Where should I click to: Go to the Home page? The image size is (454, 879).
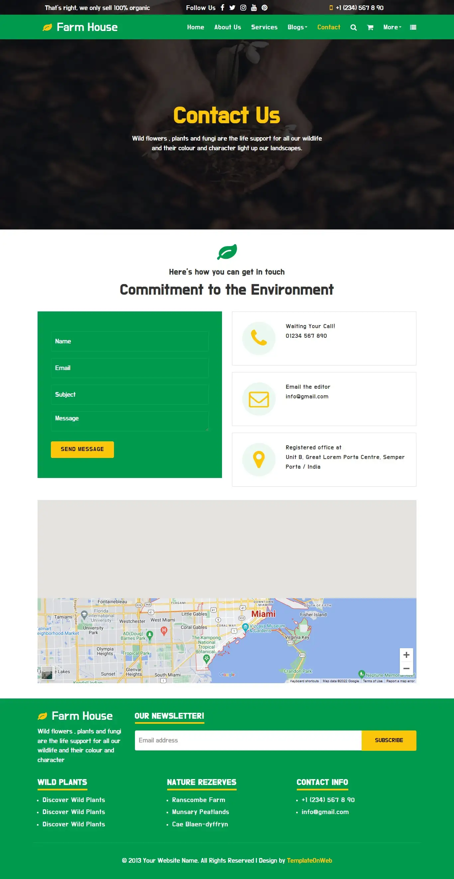[195, 27]
